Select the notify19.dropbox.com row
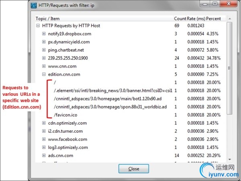 131,34
